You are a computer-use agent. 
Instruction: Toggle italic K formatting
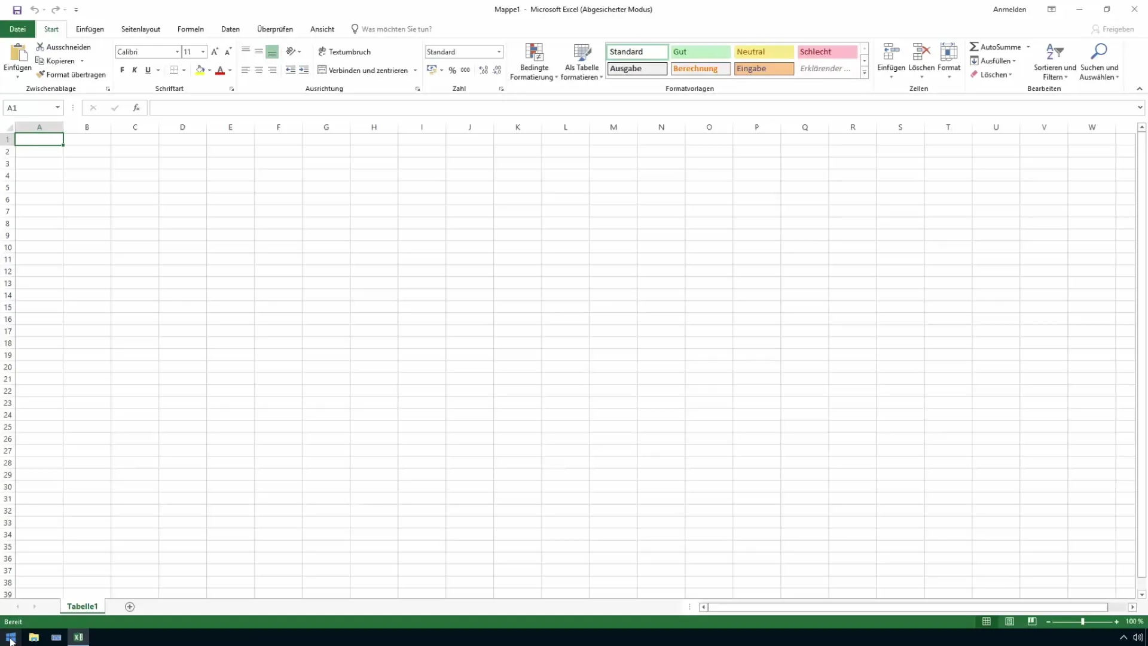click(x=135, y=70)
